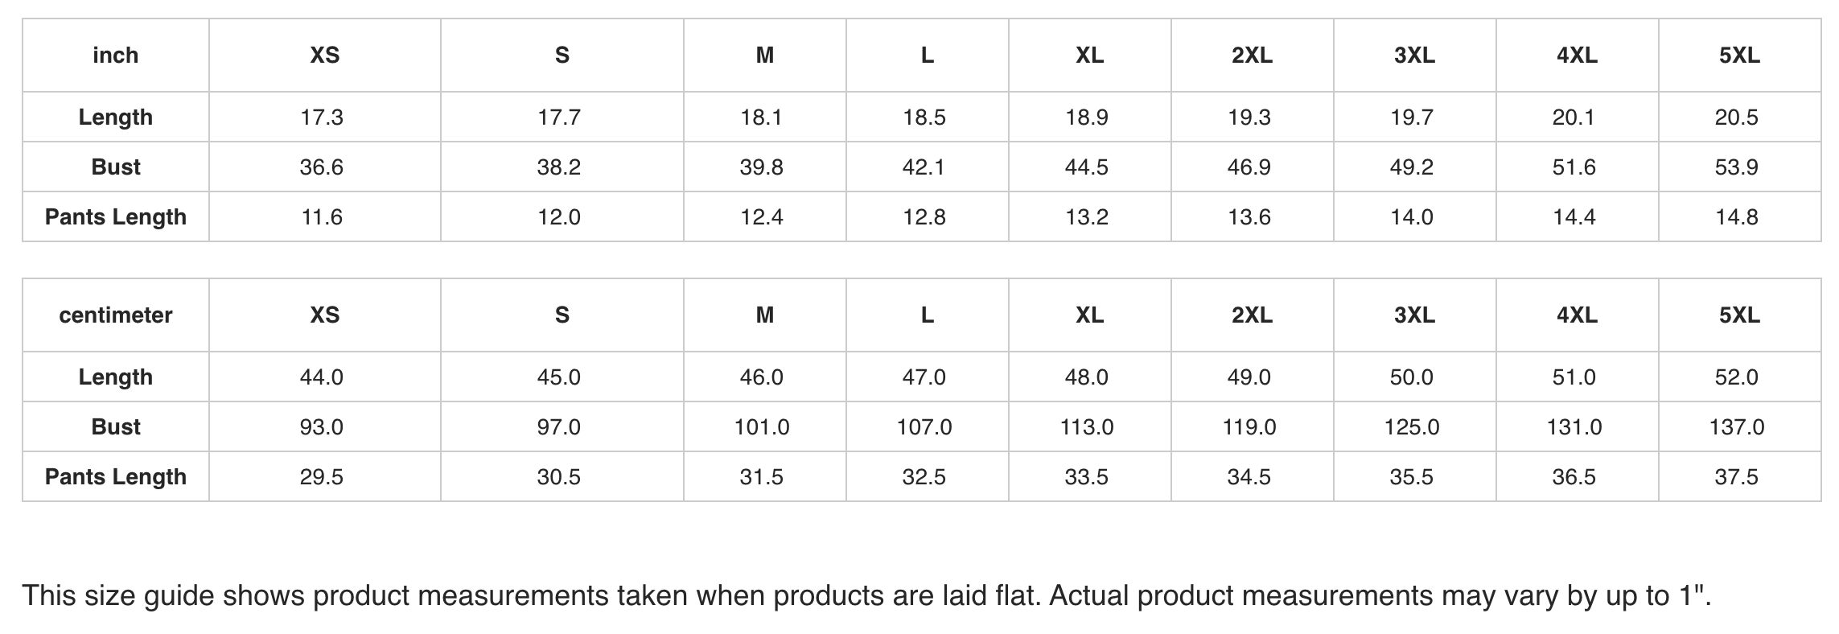Click the inch unit header cell

(x=116, y=56)
